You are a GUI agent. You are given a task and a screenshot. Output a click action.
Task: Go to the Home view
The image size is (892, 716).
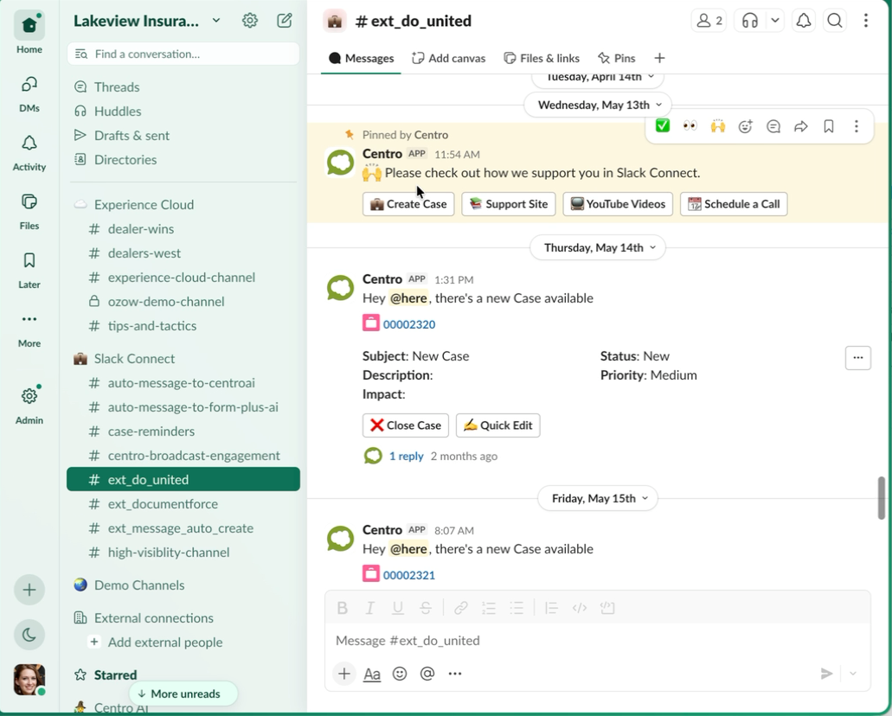[x=29, y=33]
